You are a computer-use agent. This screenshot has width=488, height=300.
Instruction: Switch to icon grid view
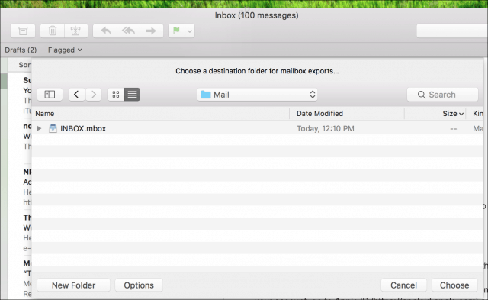pyautogui.click(x=115, y=95)
